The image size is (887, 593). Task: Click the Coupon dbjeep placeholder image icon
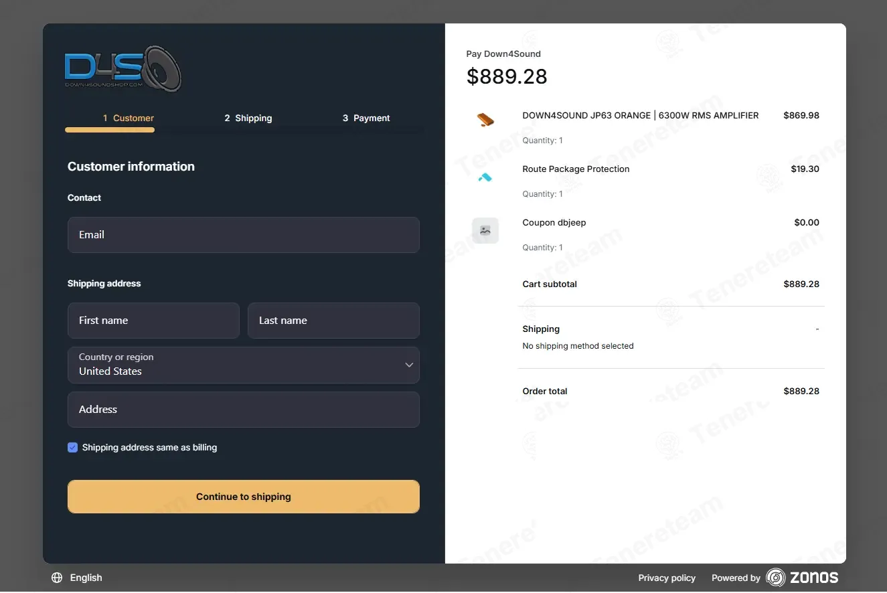pos(485,230)
